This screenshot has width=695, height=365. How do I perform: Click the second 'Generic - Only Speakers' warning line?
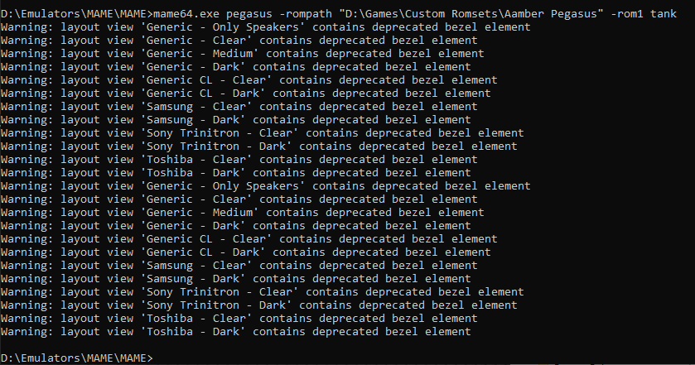pyautogui.click(x=266, y=186)
